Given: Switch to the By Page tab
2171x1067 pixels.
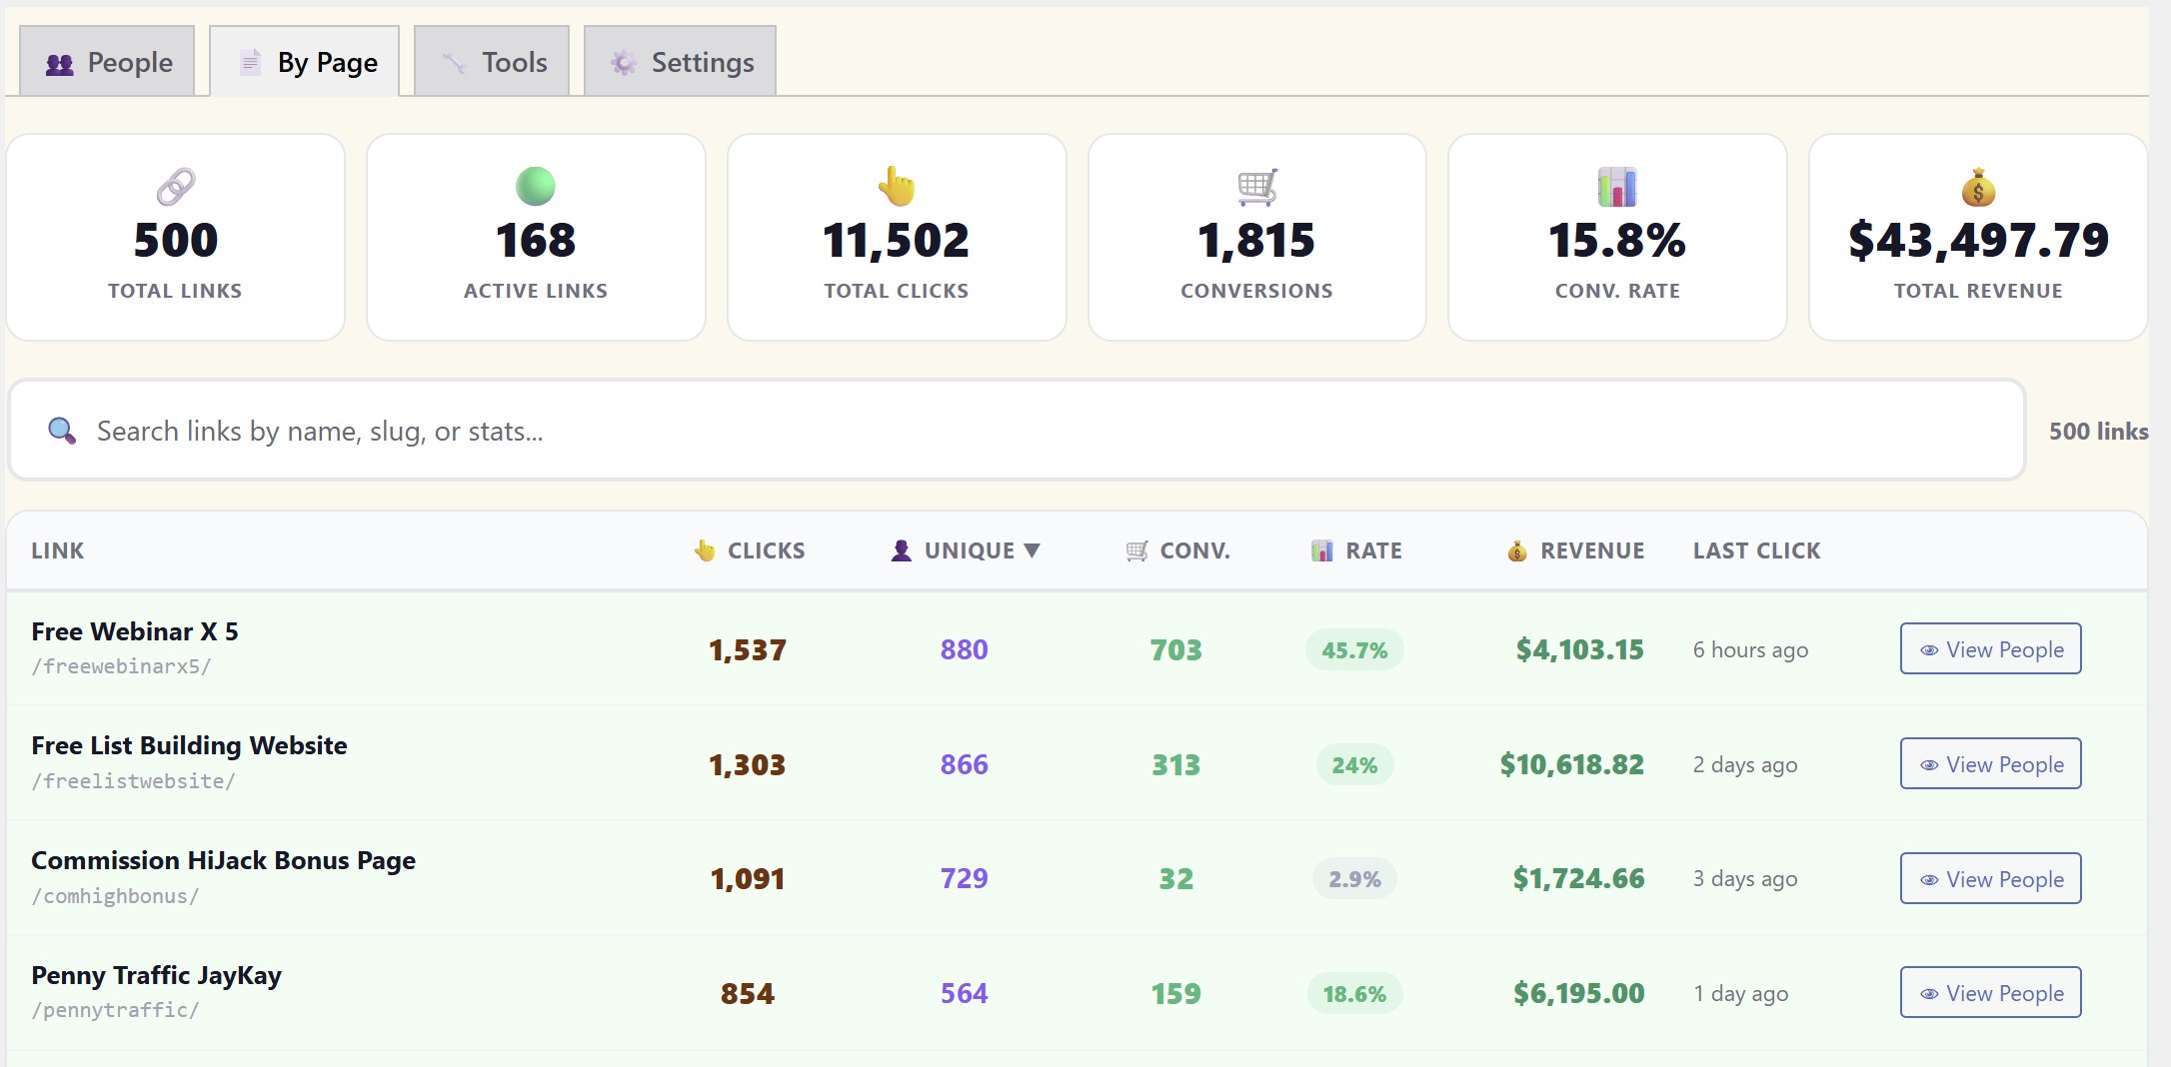Looking at the screenshot, I should point(305,62).
